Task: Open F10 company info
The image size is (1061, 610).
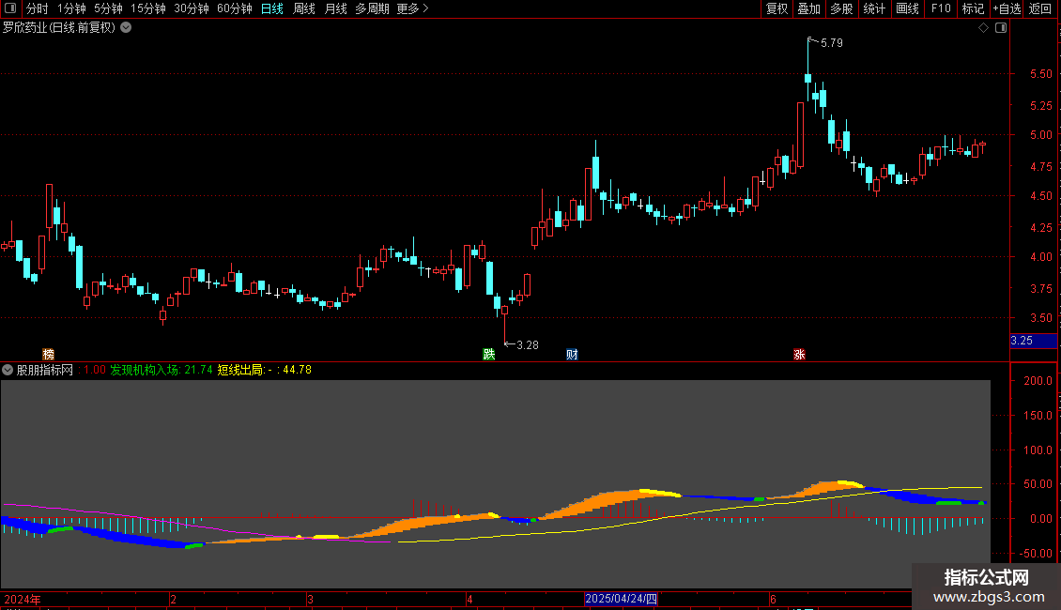Action: (x=941, y=8)
